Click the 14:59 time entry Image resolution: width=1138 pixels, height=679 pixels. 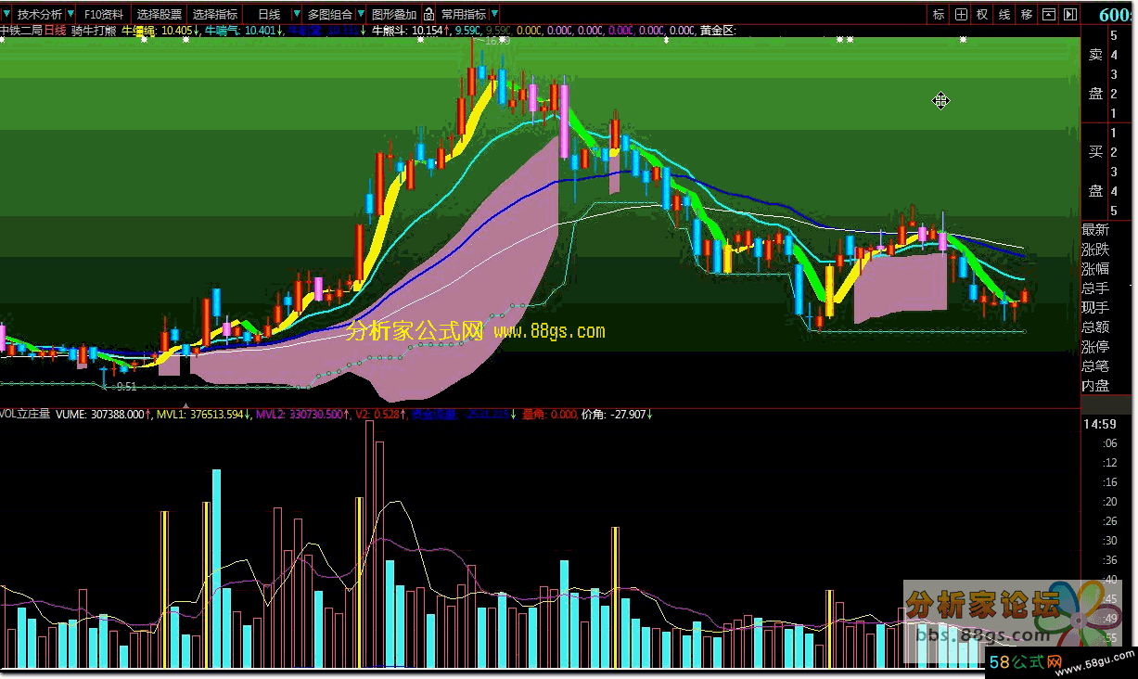(x=1102, y=424)
